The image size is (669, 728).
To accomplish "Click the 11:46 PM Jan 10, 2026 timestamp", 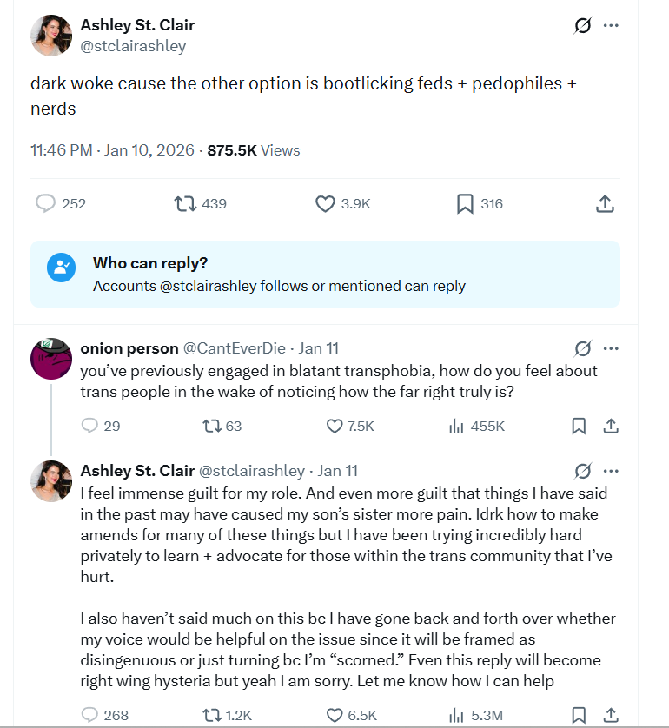I will tap(113, 150).
